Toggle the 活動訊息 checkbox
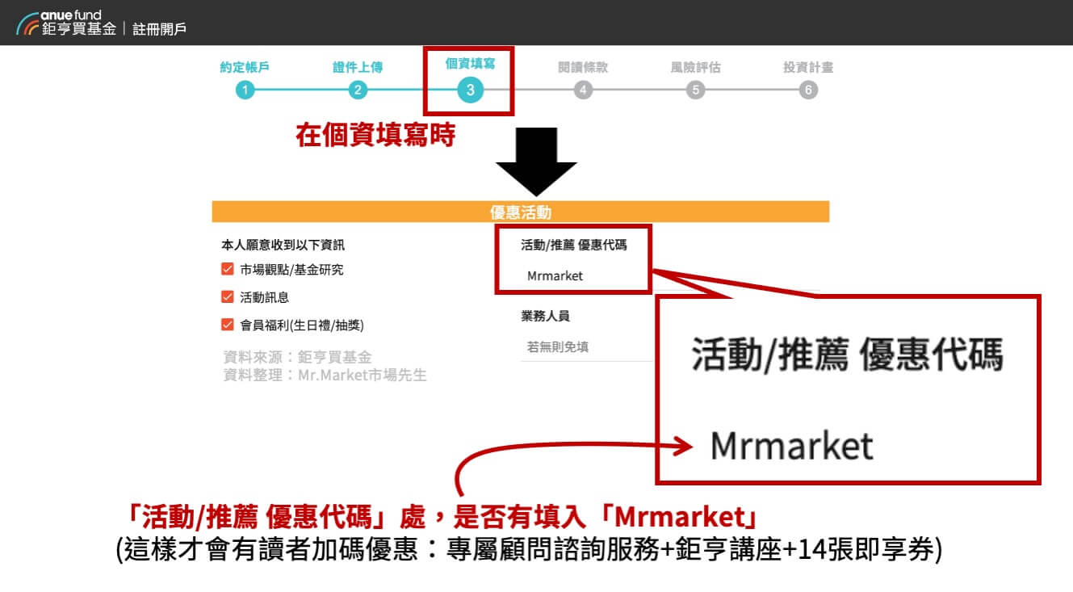The image size is (1073, 592). 228,297
